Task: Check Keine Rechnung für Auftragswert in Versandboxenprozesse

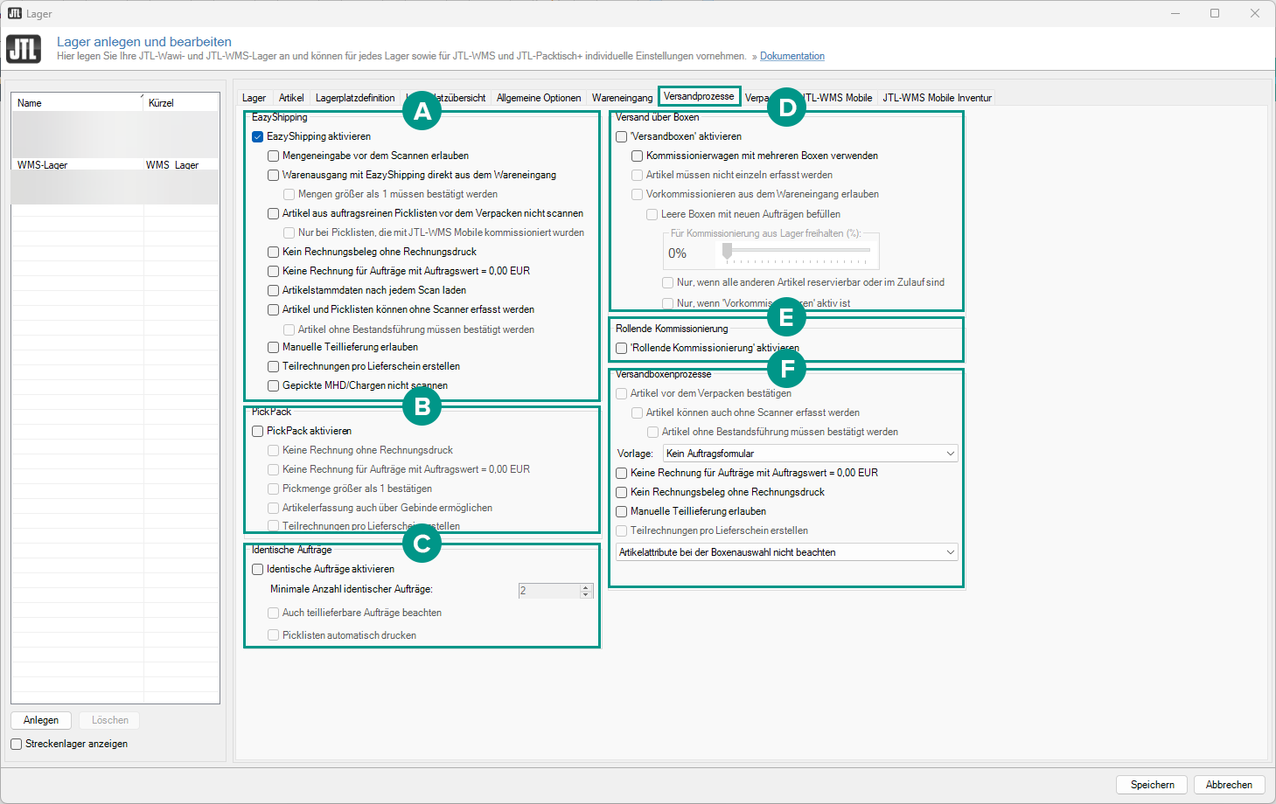Action: (x=622, y=473)
